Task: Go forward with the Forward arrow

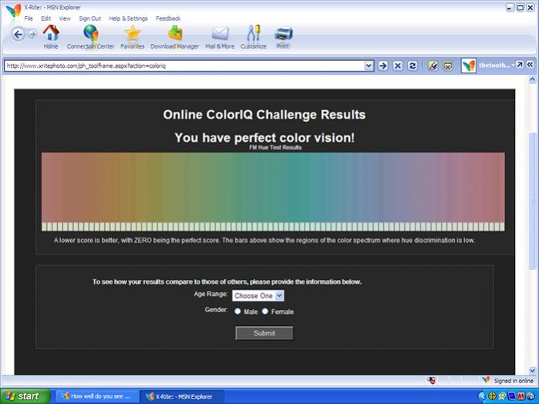Action: coord(32,34)
